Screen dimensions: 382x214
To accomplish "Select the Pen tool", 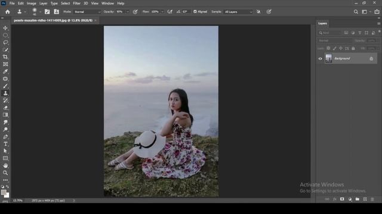I will pos(5,137).
